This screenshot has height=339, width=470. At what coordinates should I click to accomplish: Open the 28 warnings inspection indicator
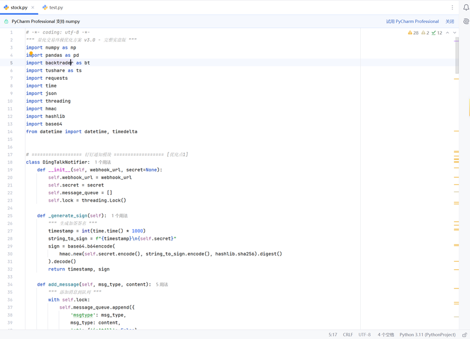coord(413,33)
